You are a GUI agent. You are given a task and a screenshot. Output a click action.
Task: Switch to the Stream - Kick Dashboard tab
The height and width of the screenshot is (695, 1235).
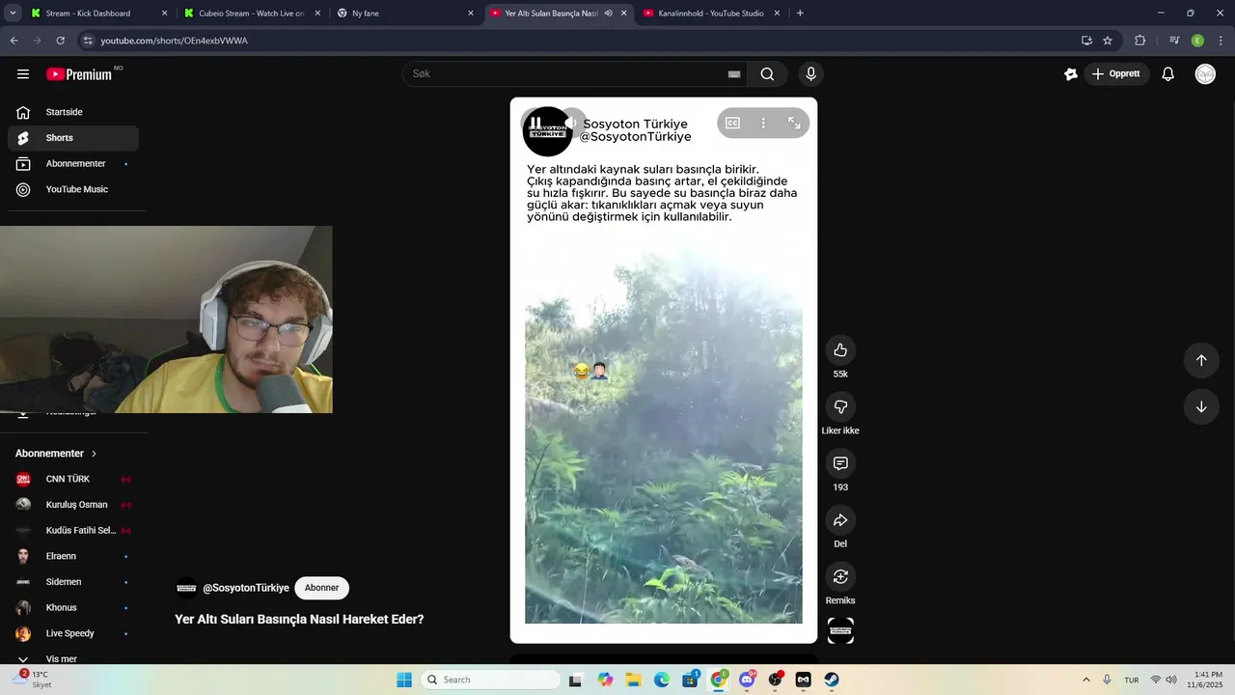[x=98, y=14]
